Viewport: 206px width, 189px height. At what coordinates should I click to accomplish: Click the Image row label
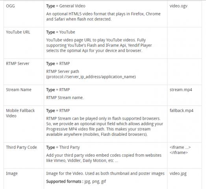click(x=12, y=174)
